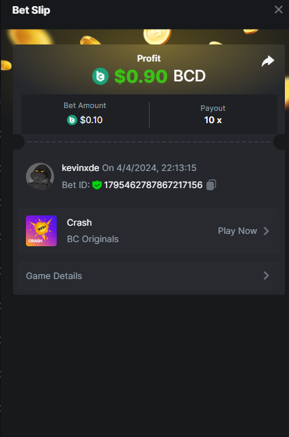Click the Play Now link
289x437 pixels.
(238, 230)
